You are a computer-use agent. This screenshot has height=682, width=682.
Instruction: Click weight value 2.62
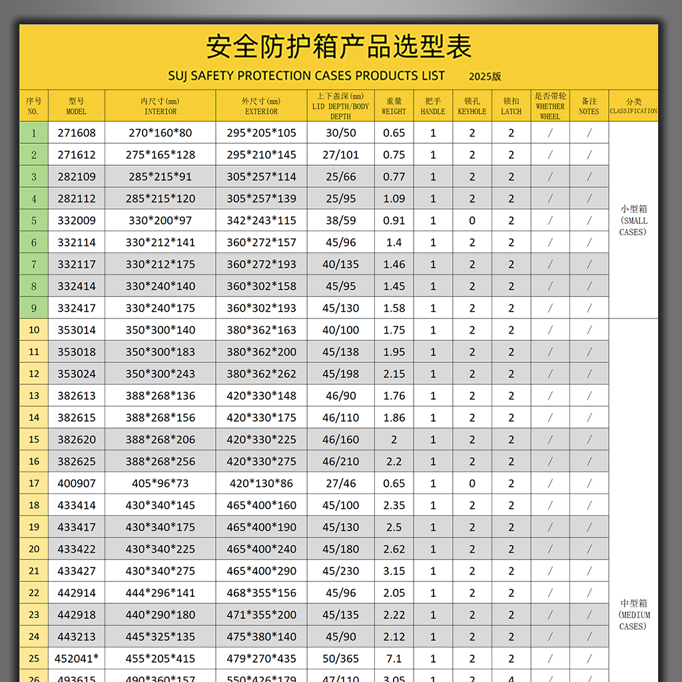pos(394,549)
